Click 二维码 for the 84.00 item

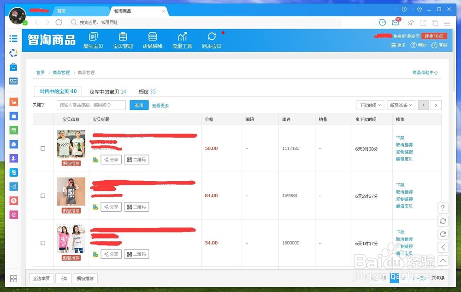tap(136, 207)
